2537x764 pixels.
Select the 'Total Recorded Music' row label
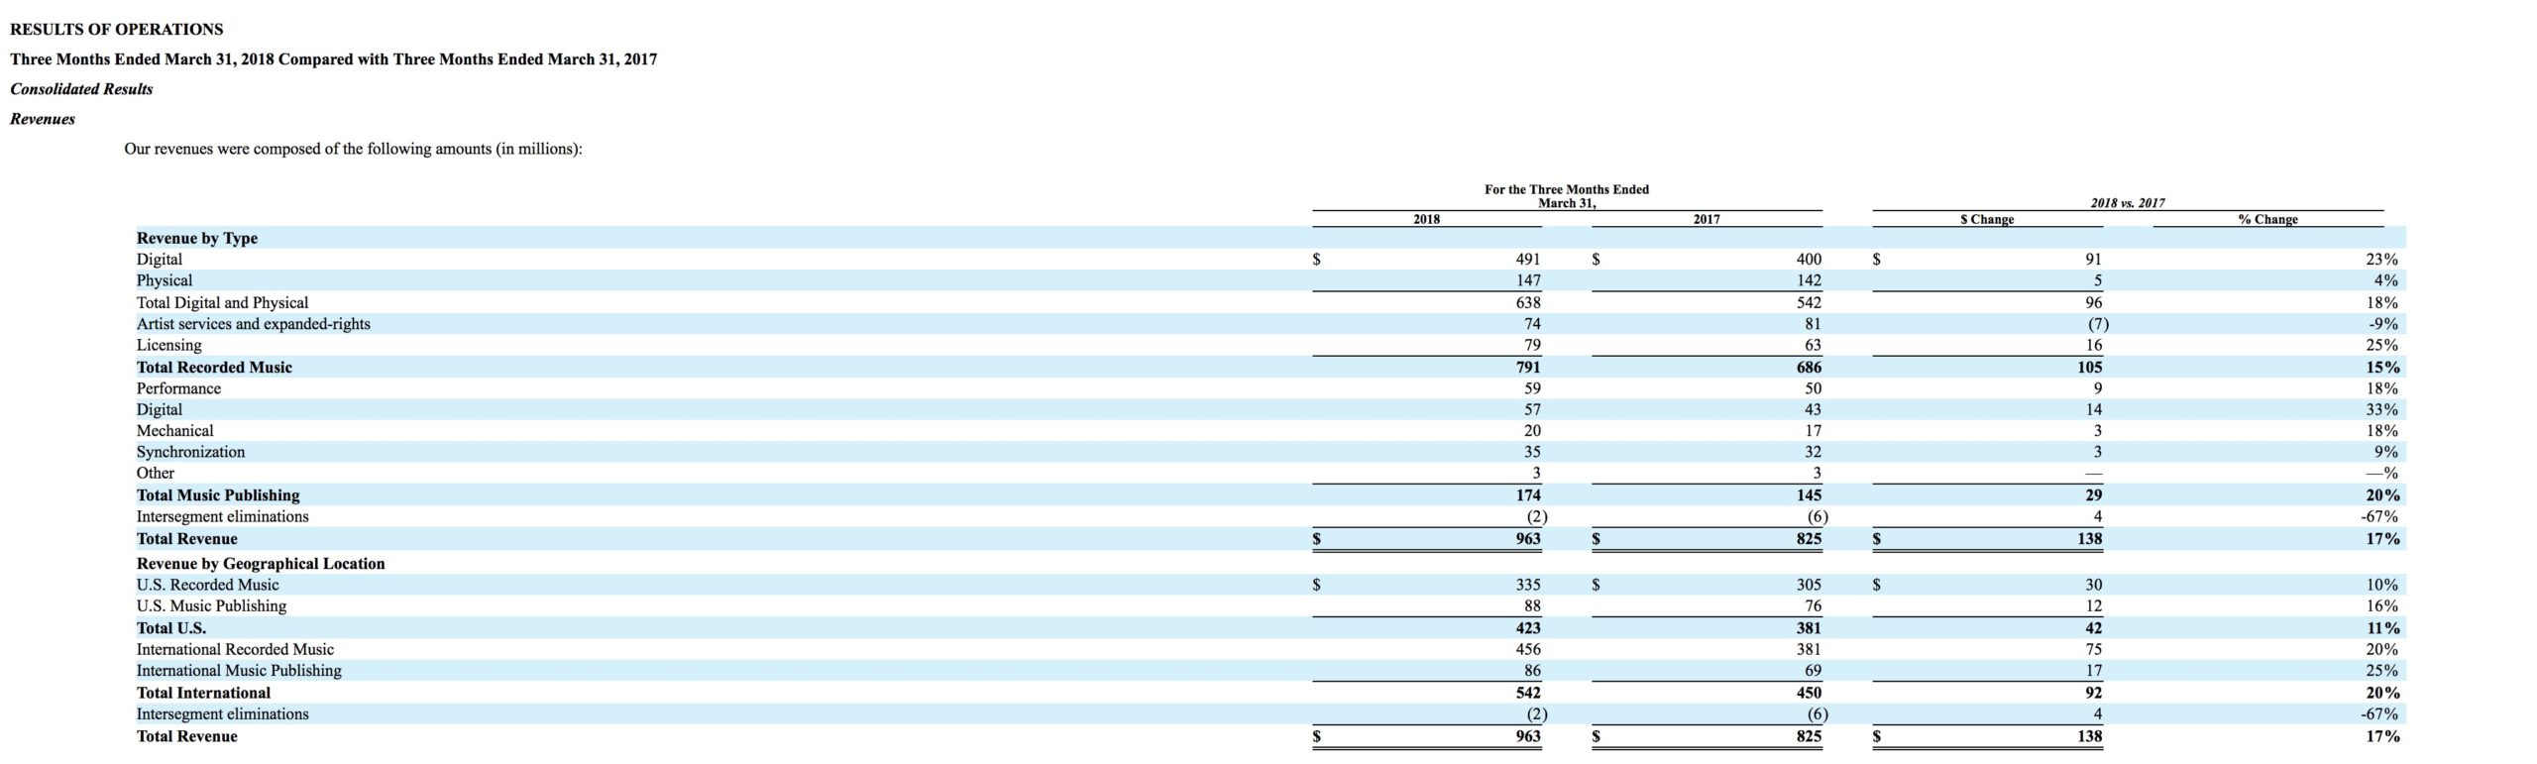[214, 367]
